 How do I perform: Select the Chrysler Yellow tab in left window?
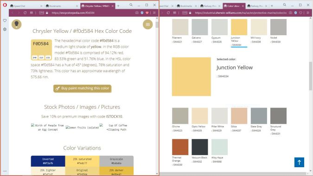(x=98, y=6)
